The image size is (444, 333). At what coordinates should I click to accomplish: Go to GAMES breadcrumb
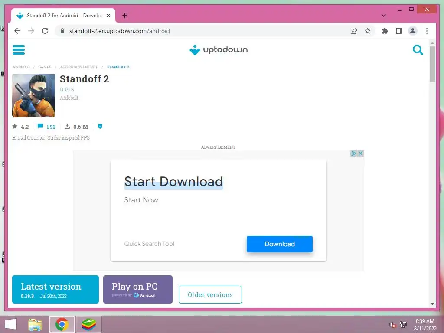(45, 67)
